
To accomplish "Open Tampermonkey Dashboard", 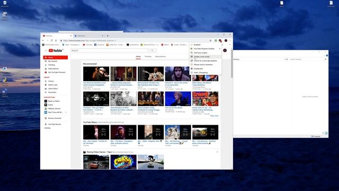I will click(206, 68).
